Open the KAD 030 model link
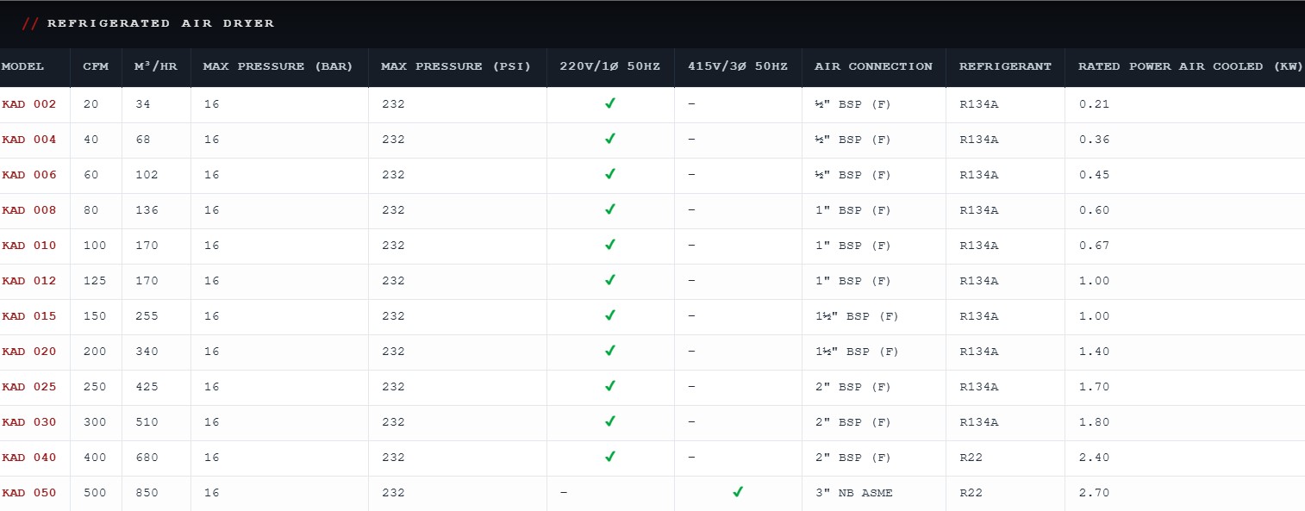 point(29,422)
